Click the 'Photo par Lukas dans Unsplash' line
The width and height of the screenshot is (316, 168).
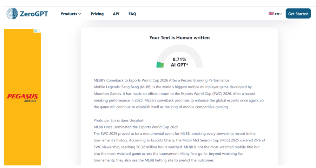click(119, 120)
